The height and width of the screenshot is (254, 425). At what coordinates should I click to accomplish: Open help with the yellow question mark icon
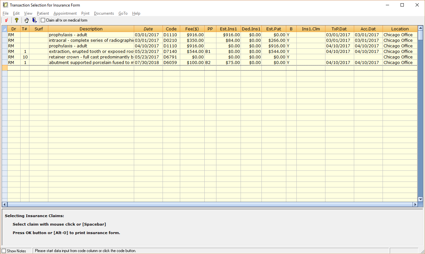17,20
